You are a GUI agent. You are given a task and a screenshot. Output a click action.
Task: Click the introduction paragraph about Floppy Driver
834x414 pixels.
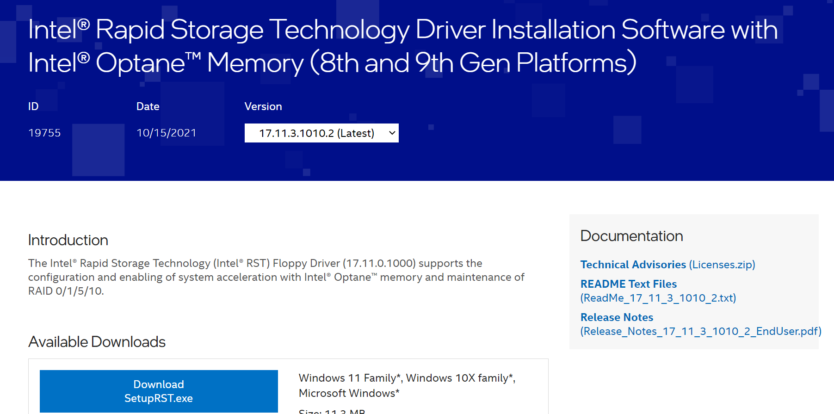pos(276,277)
